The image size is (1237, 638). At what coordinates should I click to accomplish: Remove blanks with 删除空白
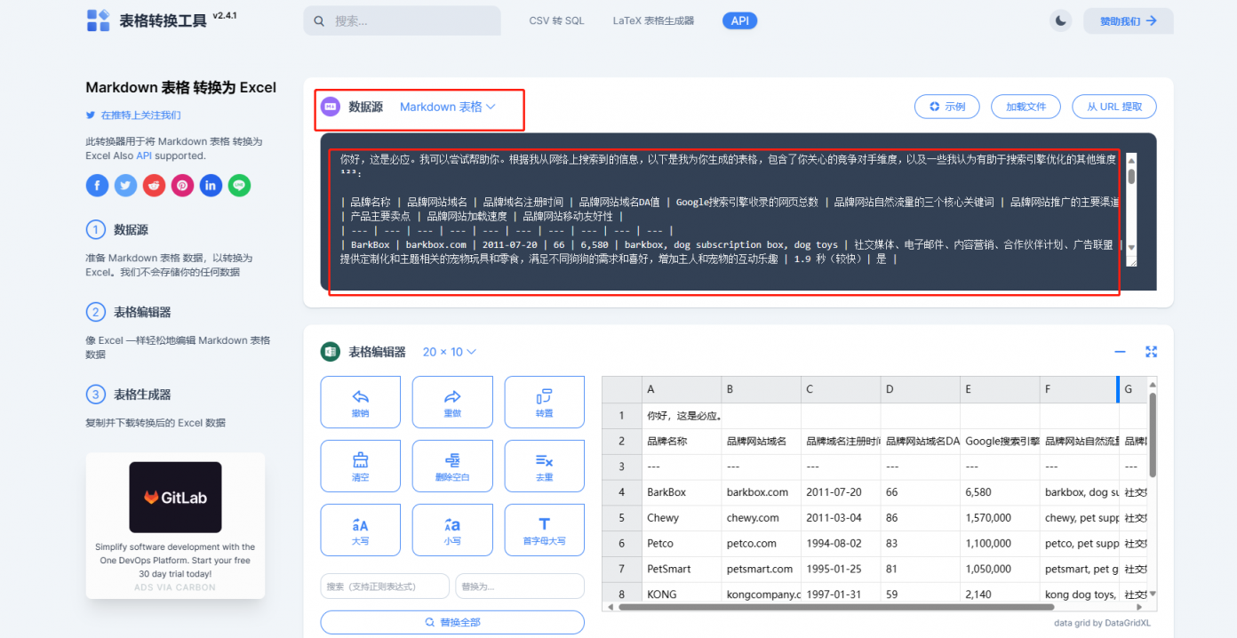click(452, 467)
